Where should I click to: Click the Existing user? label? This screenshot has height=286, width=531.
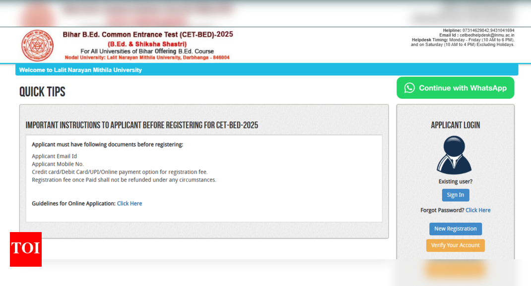[x=455, y=181]
